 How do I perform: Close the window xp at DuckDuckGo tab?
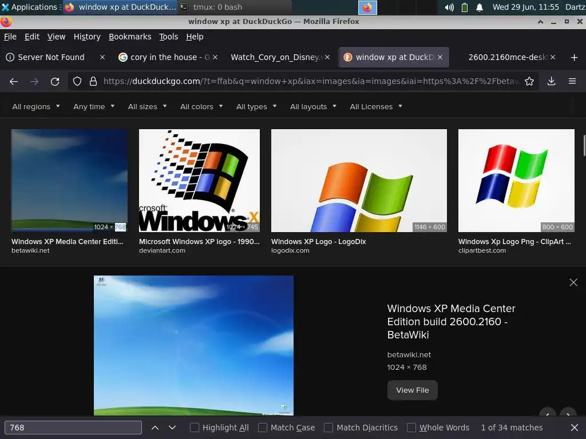pos(440,57)
